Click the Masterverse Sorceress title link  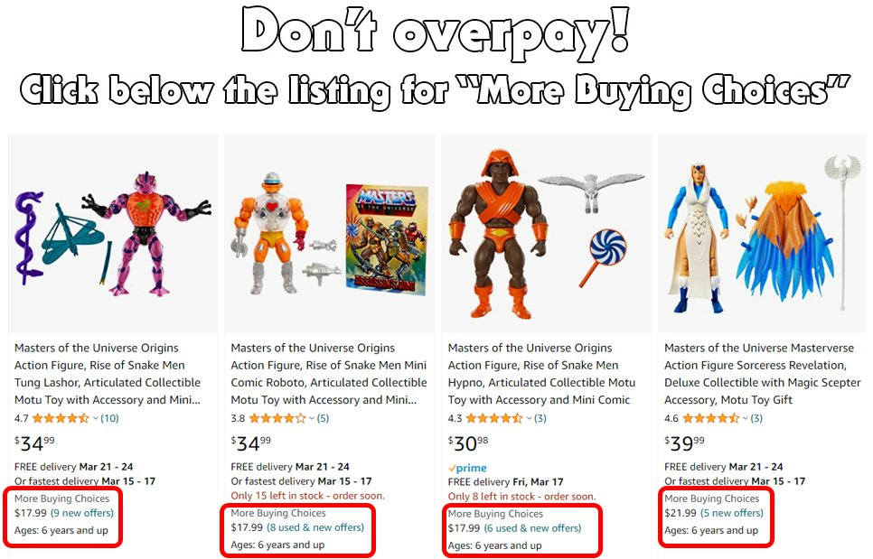click(762, 374)
